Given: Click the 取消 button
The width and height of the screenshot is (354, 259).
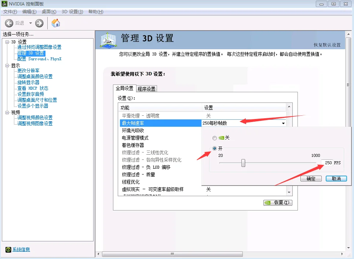Looking at the screenshot, I should click(x=336, y=179).
